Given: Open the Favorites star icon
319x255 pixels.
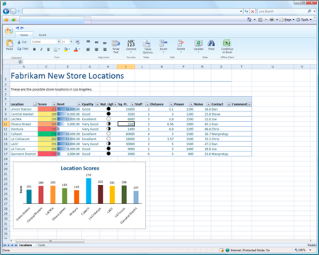Looking at the screenshot, I should [6, 20].
